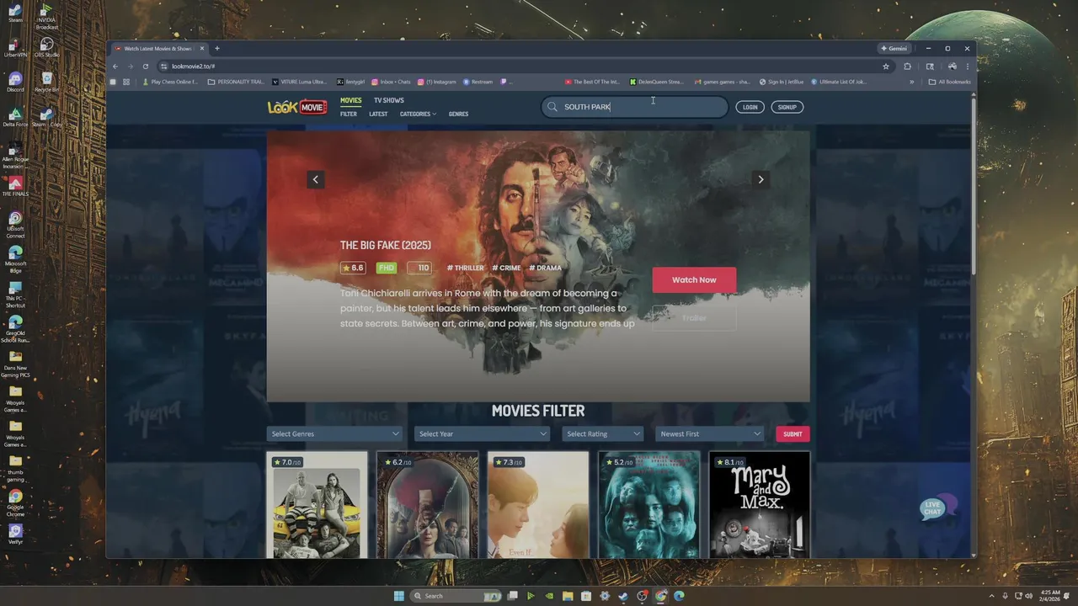The image size is (1078, 606).
Task: Click the #CRIME genre tag
Action: click(x=507, y=268)
